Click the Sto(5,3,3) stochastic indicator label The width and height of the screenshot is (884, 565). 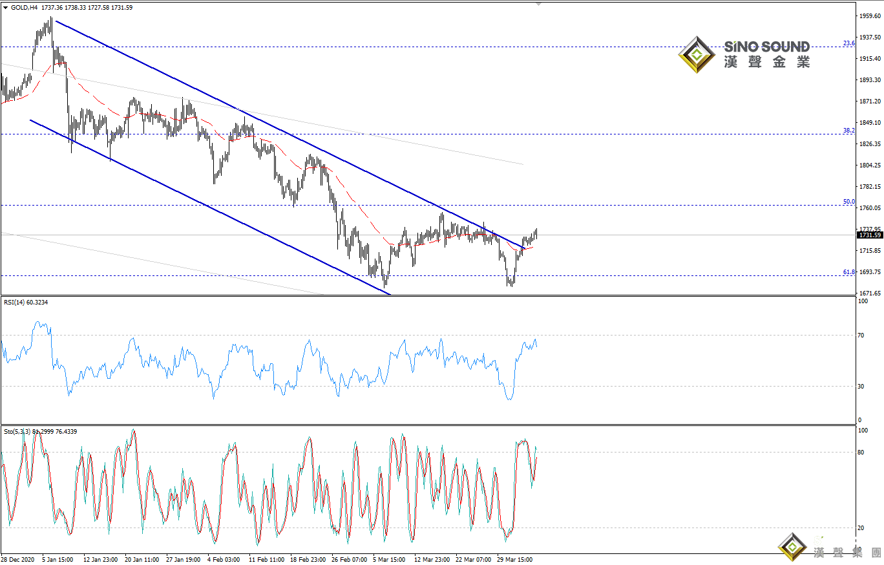[18, 431]
